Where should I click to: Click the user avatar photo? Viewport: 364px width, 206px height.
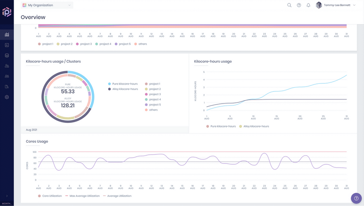tap(319, 5)
